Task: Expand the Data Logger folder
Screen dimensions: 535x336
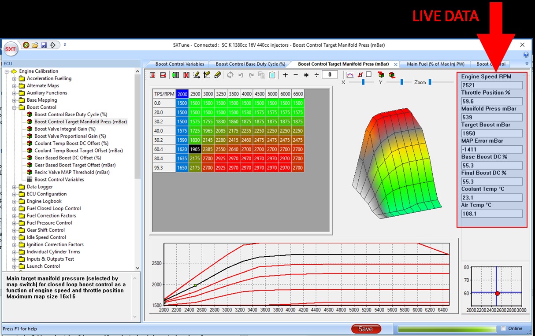Action: [15, 187]
